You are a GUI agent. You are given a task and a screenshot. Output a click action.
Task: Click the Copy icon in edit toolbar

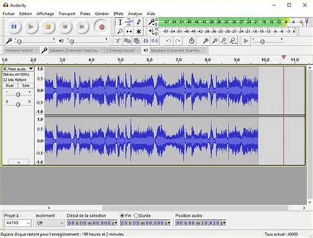coord(127,41)
